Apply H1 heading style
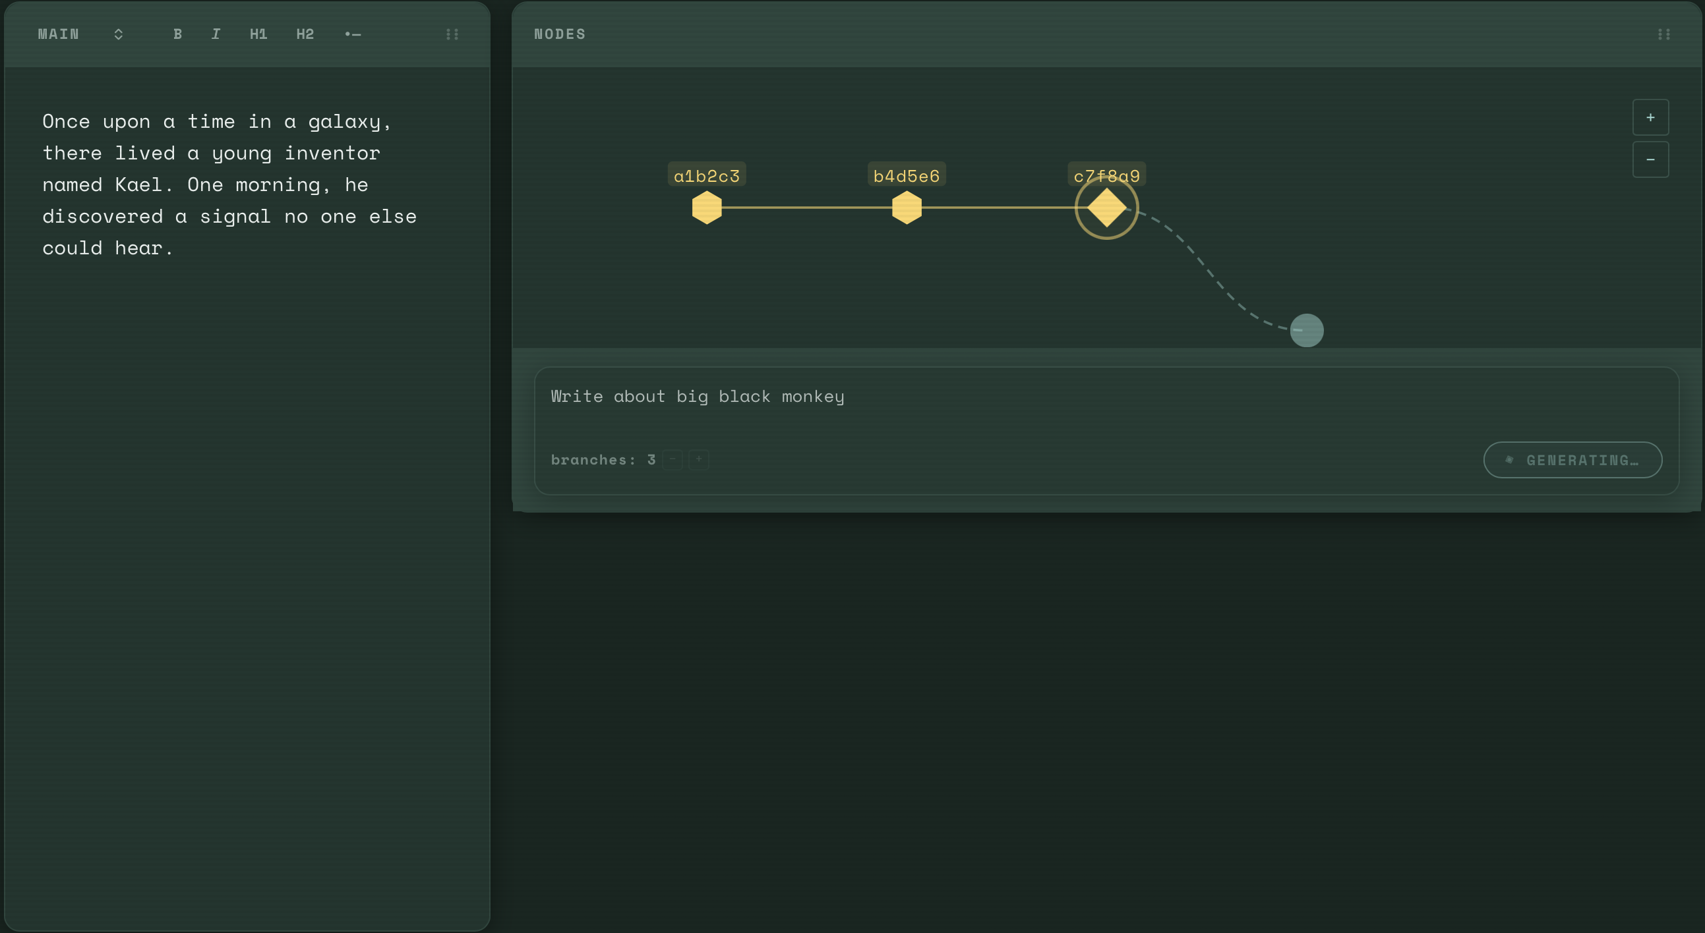Screen dimensions: 1705x933 coord(258,34)
